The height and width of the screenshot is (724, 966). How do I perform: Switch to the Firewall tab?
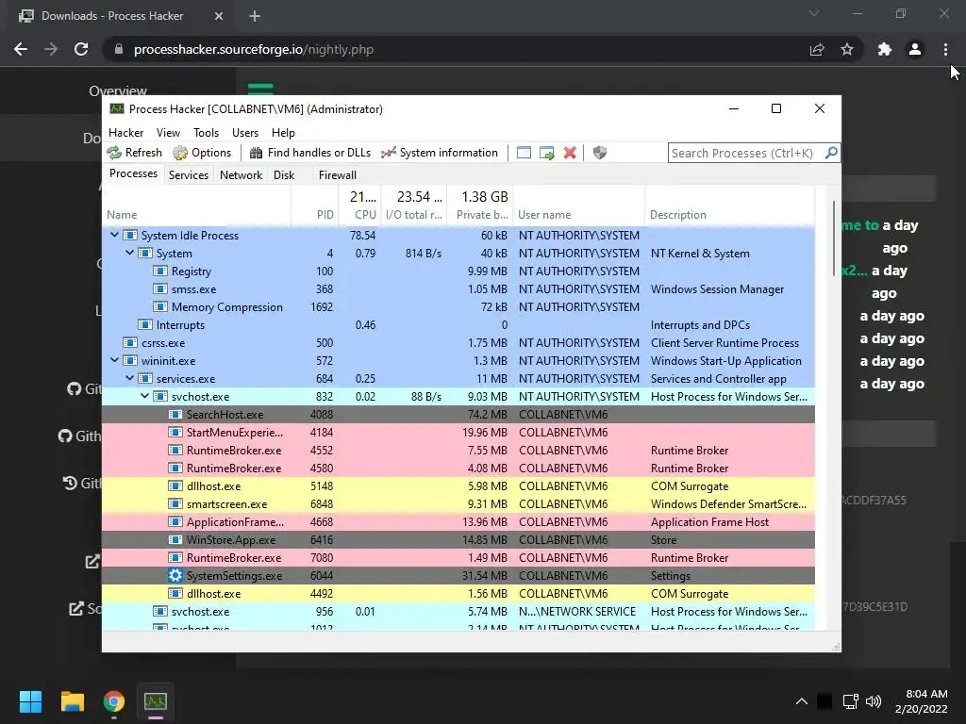(337, 174)
